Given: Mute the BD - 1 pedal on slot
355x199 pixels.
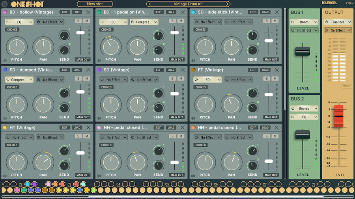Looking at the screenshot, I should pos(181,21).
